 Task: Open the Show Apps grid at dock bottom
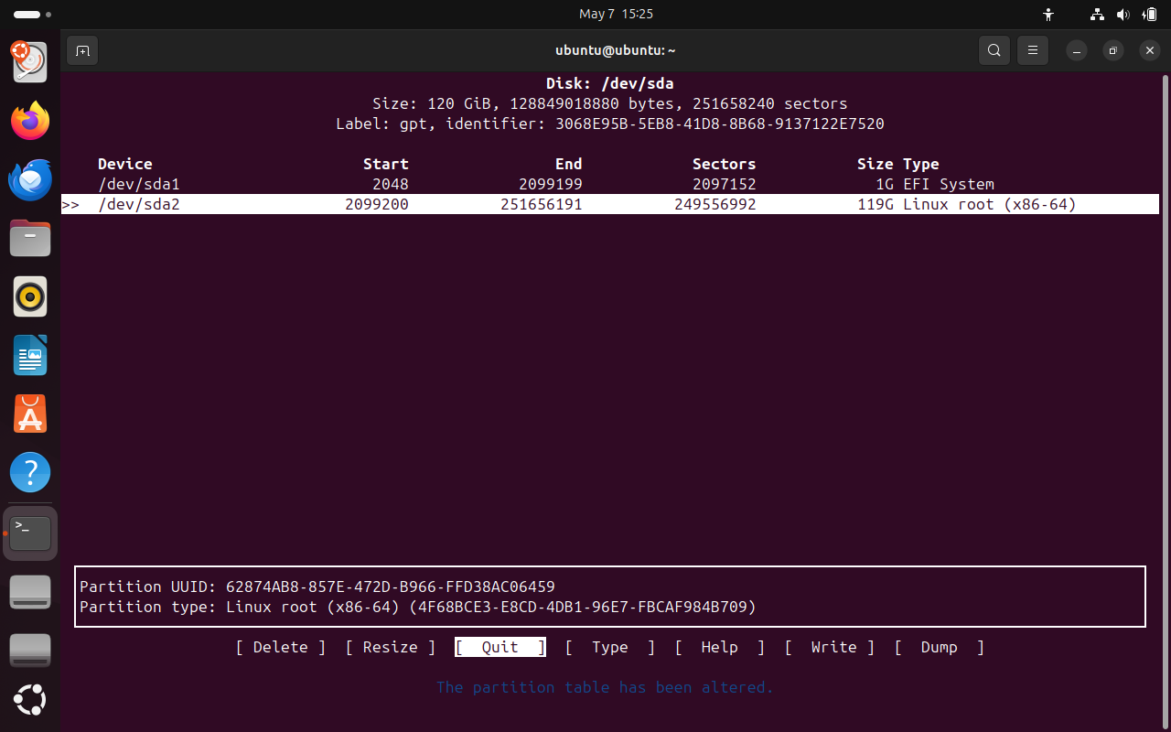point(30,700)
